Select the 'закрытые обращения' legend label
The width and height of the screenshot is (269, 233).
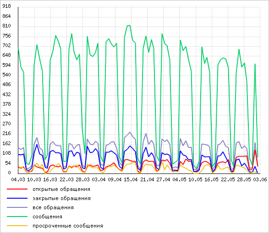pos(61,198)
